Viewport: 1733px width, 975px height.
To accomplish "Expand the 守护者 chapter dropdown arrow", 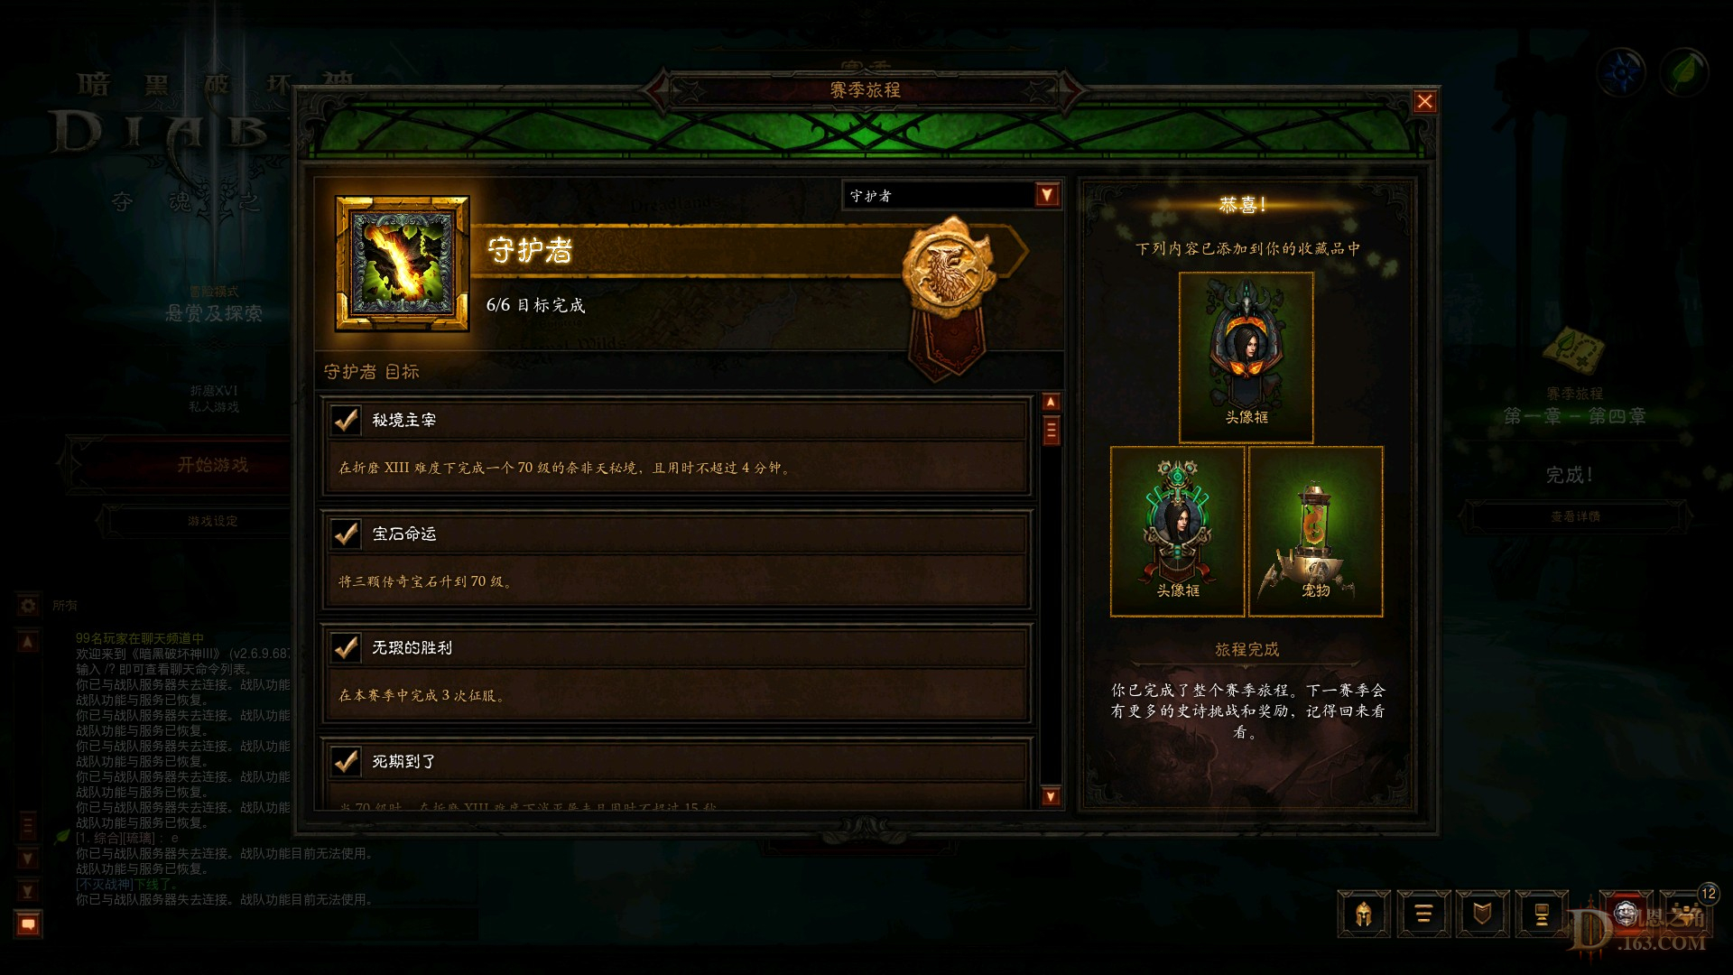I will point(1047,195).
